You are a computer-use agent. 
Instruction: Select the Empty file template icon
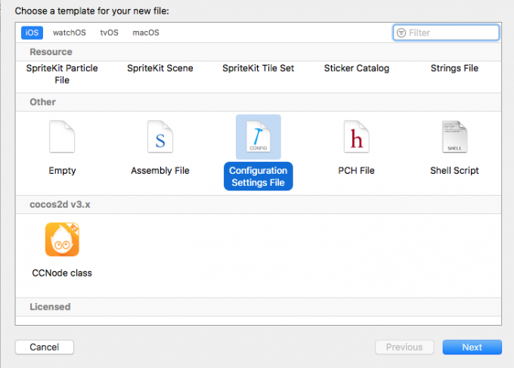point(62,138)
